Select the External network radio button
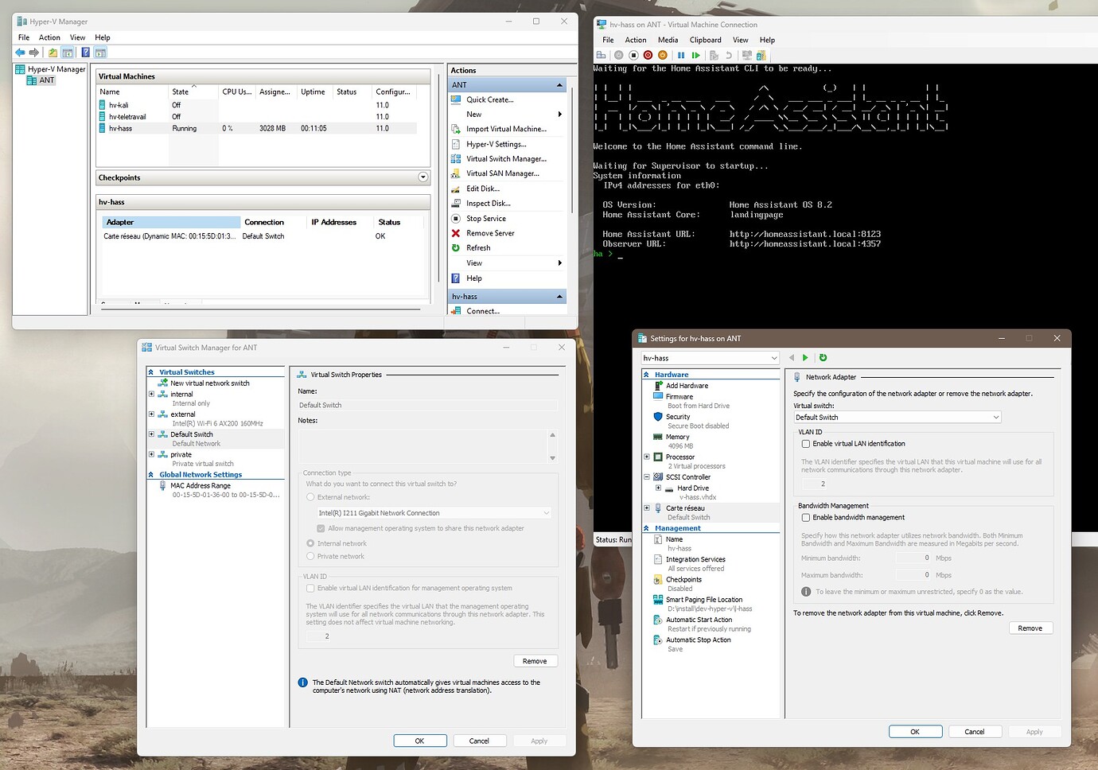This screenshot has width=1098, height=770. click(x=310, y=496)
